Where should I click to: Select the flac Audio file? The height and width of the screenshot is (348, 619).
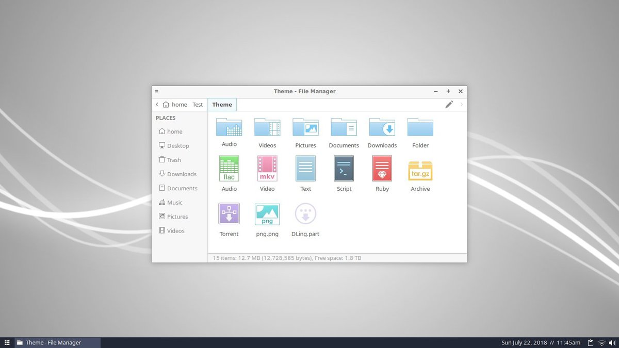tap(229, 169)
